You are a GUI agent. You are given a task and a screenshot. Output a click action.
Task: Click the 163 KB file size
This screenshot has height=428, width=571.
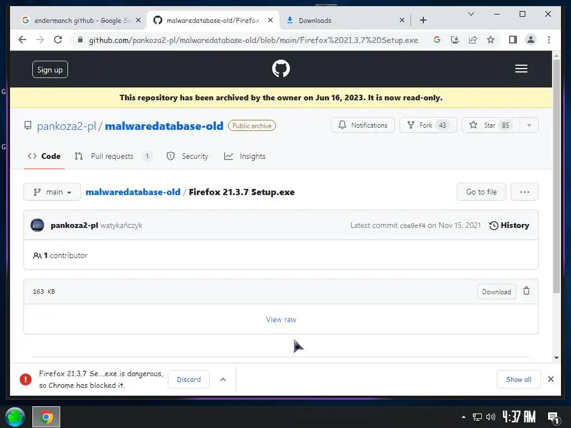click(43, 291)
